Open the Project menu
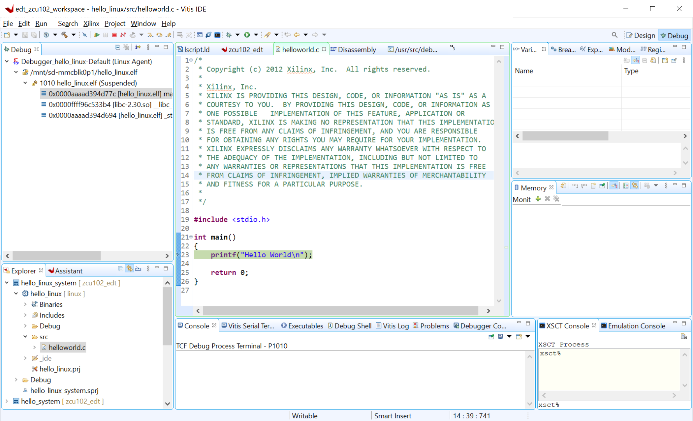693x421 pixels. (x=115, y=23)
